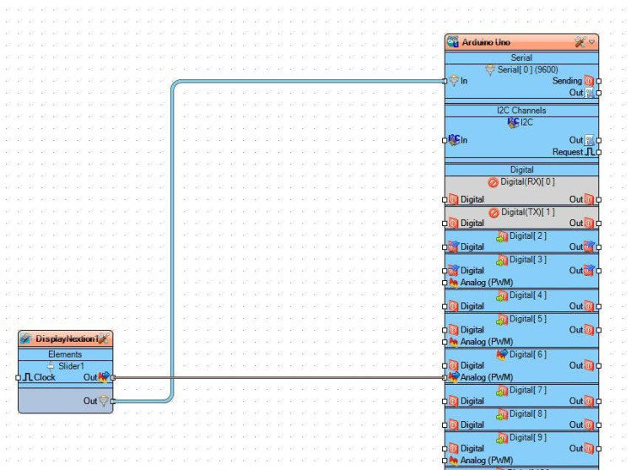Click Serial Out pin icon
Viewport: 631px width, 470px height.
[589, 93]
